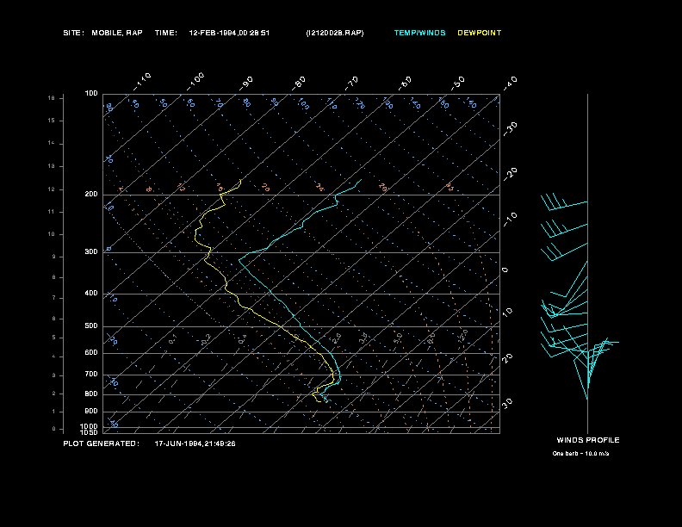The image size is (682, 527).
Task: Click the 900 pressure level label
Action: pos(91,412)
